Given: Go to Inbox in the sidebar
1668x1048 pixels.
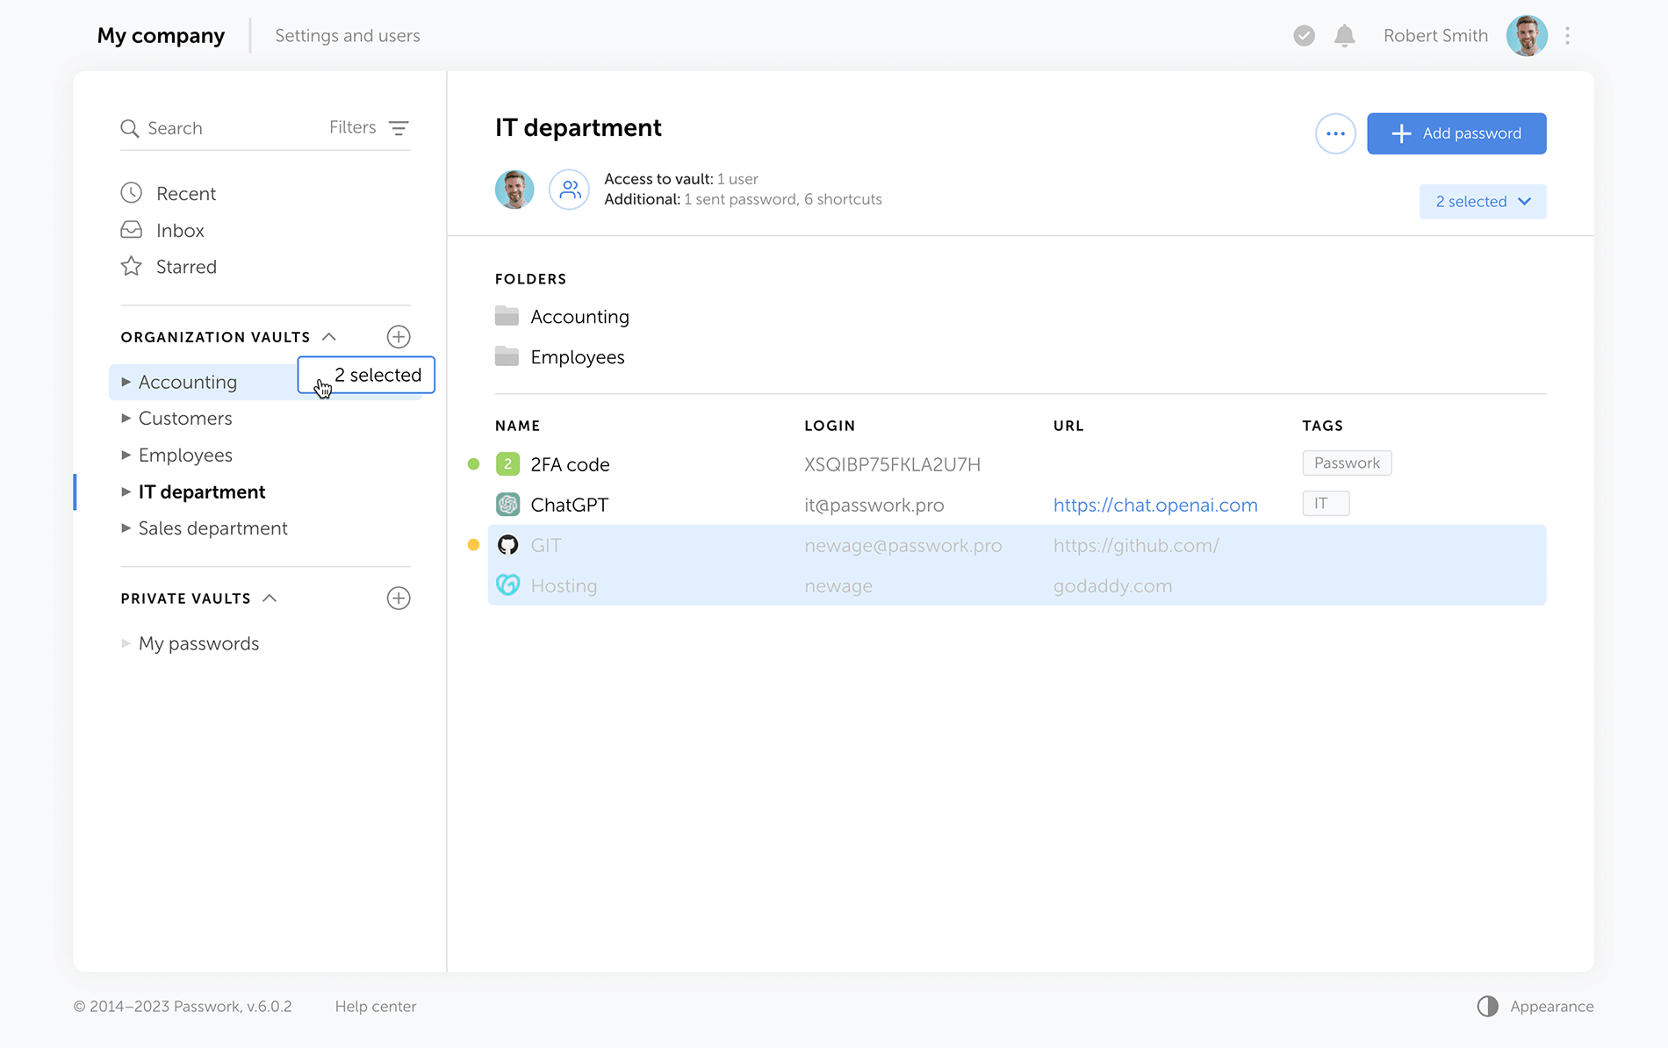Looking at the screenshot, I should point(180,231).
